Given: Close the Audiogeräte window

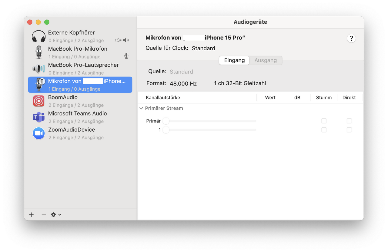Looking at the screenshot, I should tap(30, 22).
